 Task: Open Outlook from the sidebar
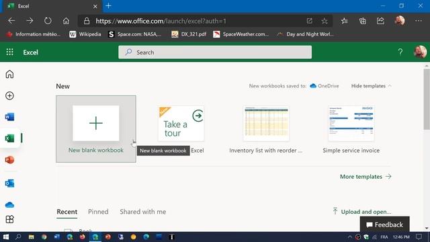pyautogui.click(x=9, y=183)
